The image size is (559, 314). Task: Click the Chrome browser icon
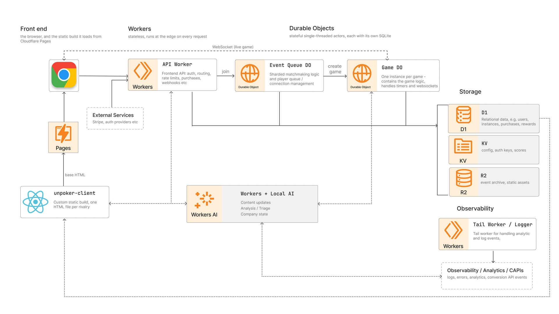pos(64,75)
